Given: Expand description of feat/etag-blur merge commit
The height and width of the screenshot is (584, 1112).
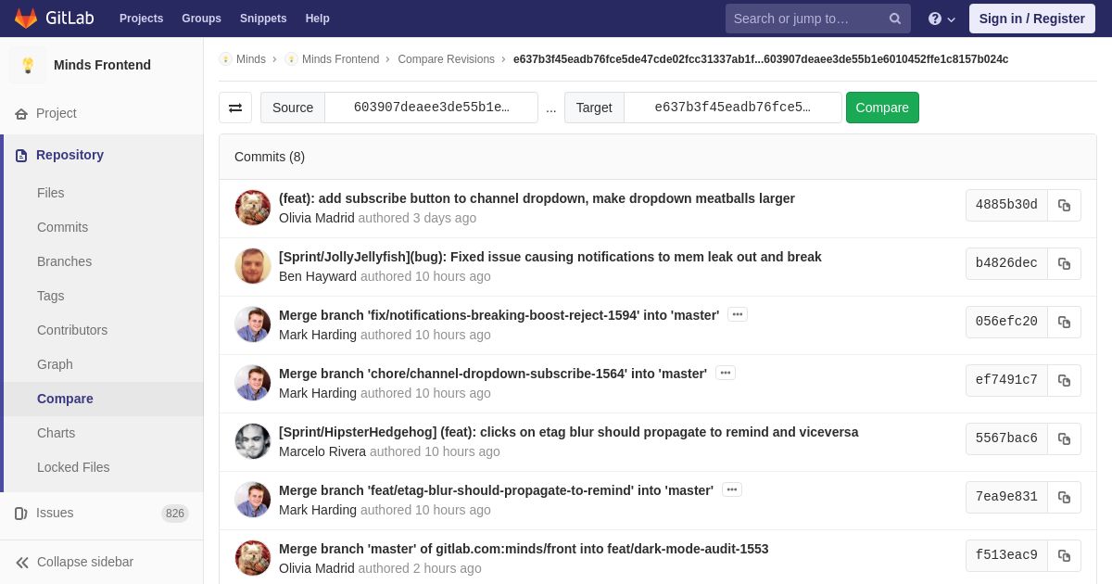Looking at the screenshot, I should click(732, 489).
